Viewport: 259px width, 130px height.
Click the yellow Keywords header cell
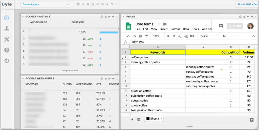pyautogui.click(x=158, y=52)
